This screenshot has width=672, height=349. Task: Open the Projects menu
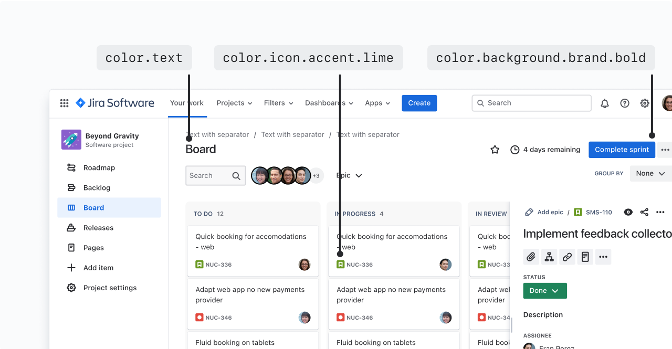pos(234,103)
